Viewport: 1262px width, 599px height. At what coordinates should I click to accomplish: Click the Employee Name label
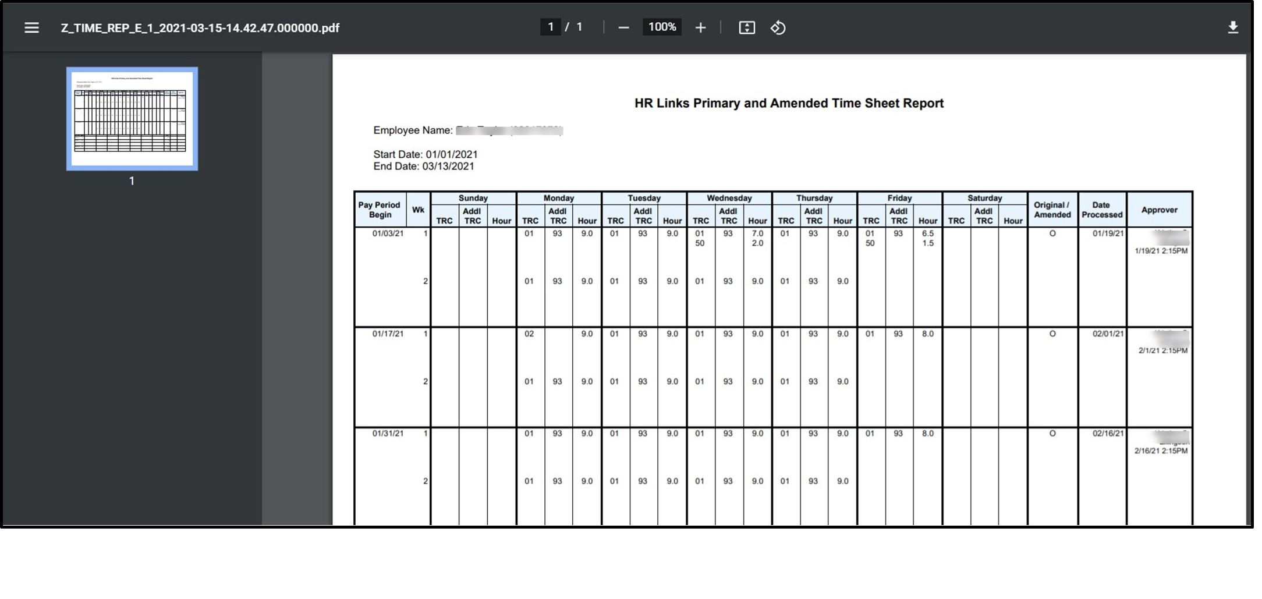coord(413,130)
